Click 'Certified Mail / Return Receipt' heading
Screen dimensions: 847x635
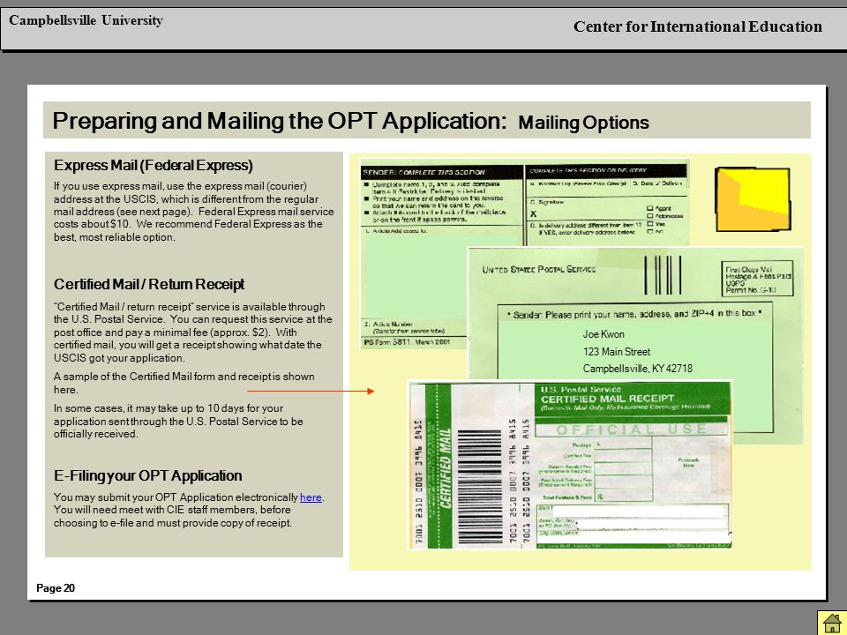[x=149, y=284]
